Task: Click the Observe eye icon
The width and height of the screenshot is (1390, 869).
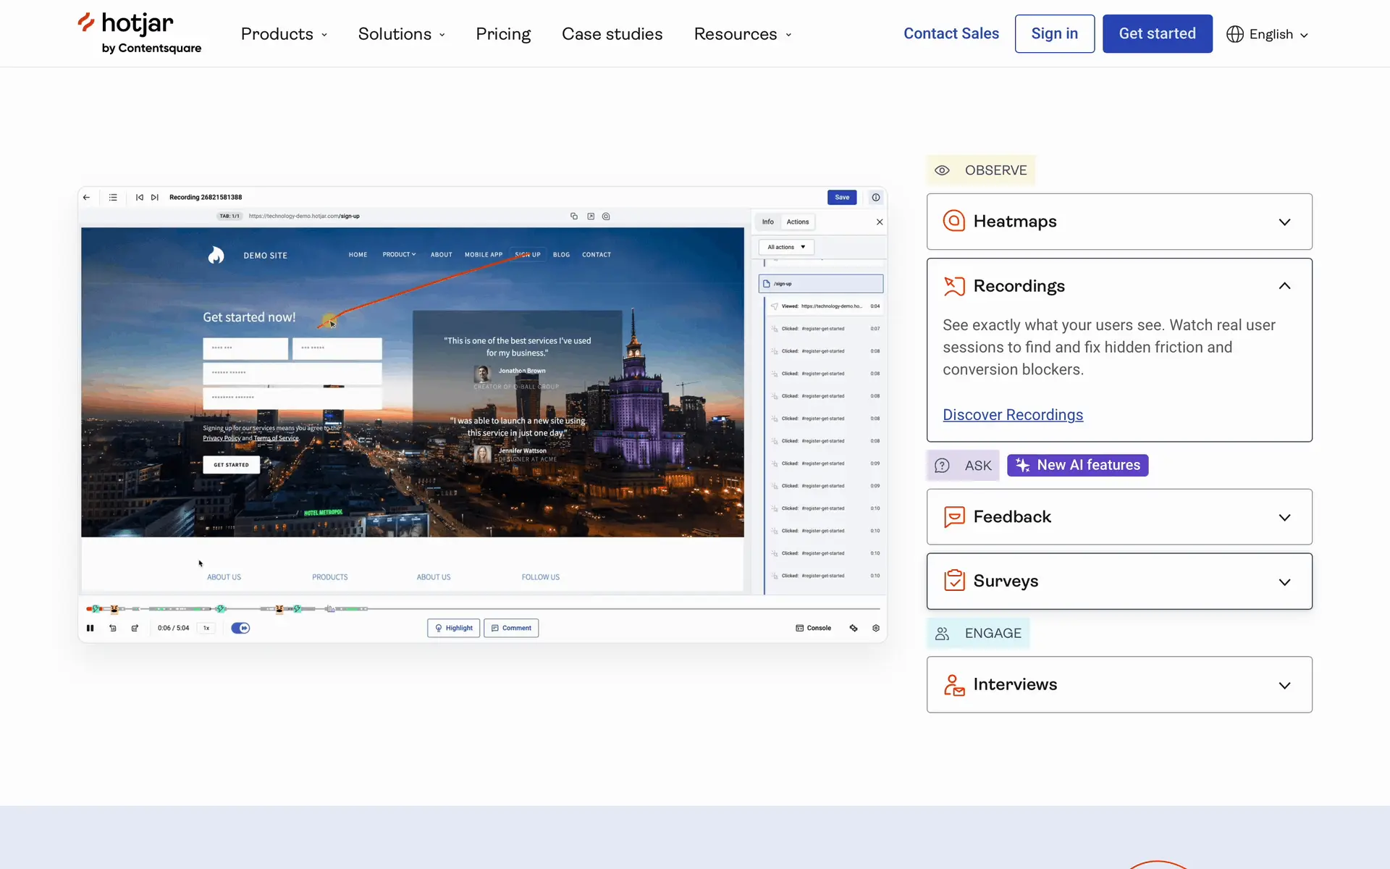Action: (x=942, y=170)
